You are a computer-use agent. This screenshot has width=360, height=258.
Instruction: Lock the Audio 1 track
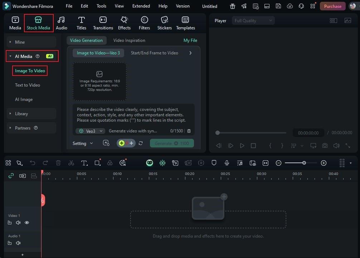tap(10, 243)
